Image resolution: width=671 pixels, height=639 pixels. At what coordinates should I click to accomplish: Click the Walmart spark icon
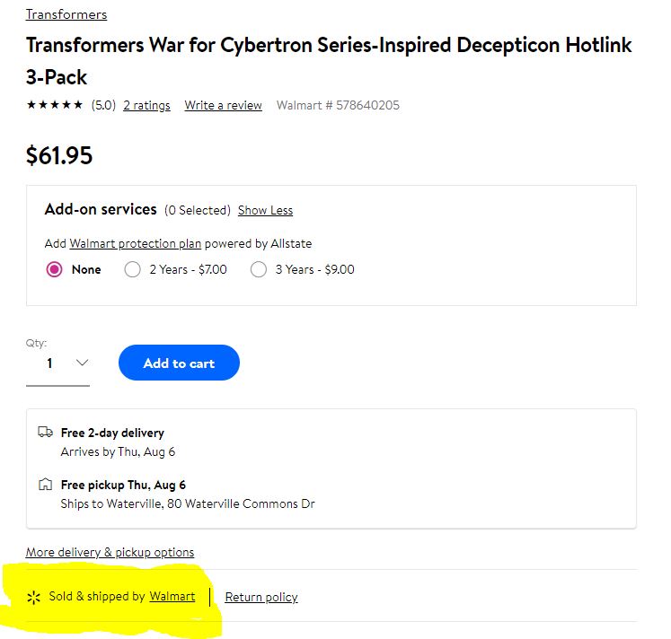coord(34,597)
